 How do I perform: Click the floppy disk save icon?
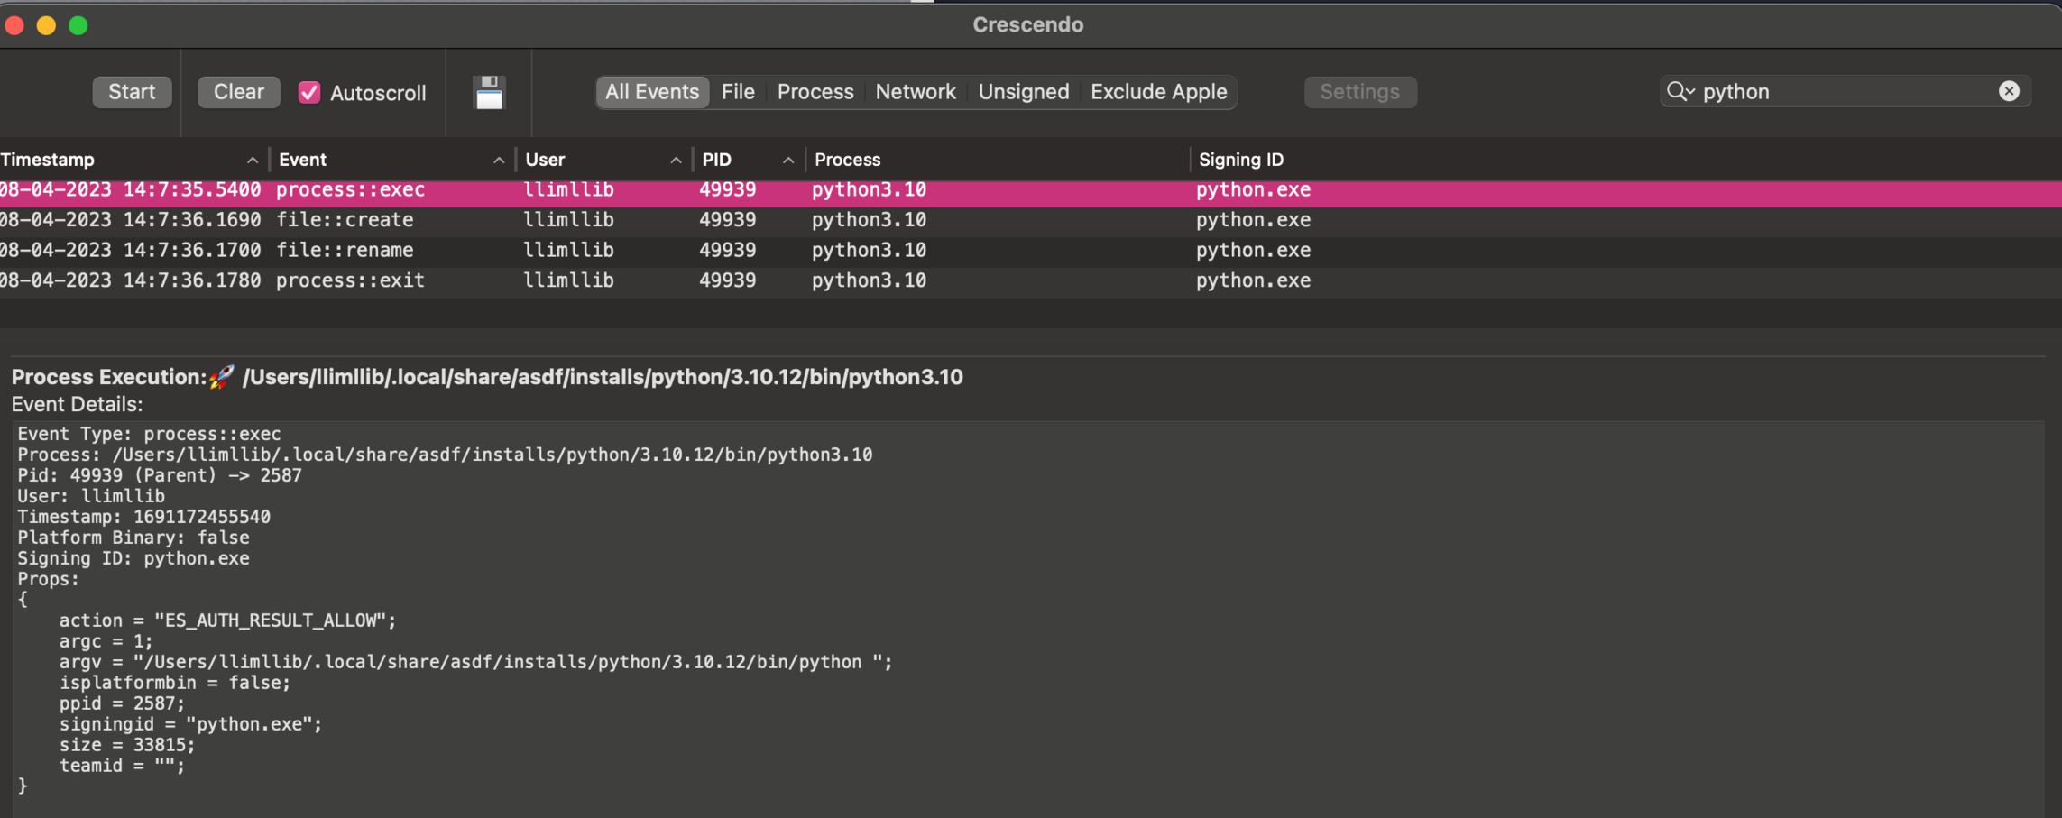click(489, 92)
